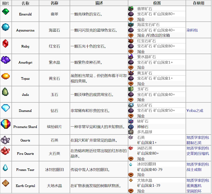Click the panning icon in Emerald row
Image resolution: width=212 pixels, height=194 pixels.
pyautogui.click(x=131, y=19)
